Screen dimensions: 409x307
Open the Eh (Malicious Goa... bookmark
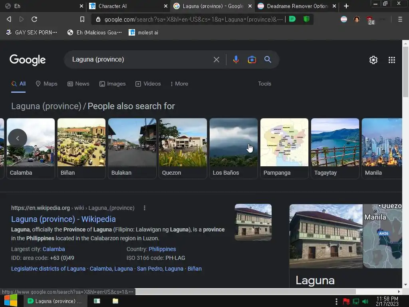click(94, 32)
